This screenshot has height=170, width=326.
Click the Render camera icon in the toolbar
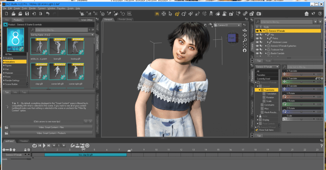pyautogui.click(x=259, y=14)
